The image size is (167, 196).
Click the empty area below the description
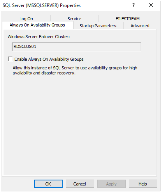pyautogui.click(x=80, y=125)
